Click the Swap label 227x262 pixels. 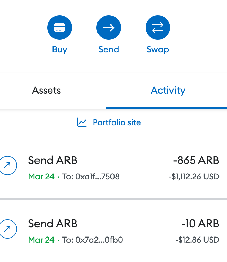[x=158, y=50]
